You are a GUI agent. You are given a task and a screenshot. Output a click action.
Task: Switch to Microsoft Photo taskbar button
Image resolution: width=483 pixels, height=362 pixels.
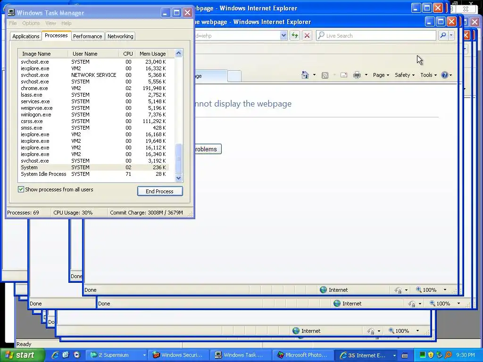coord(303,355)
